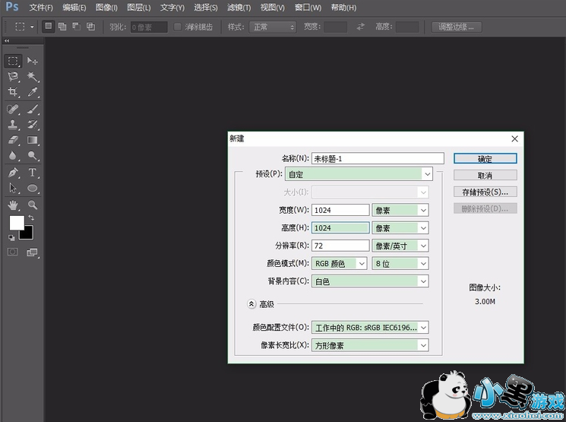This screenshot has width=566, height=422.
Task: Open the 预设 (Preset) dropdown
Action: pyautogui.click(x=372, y=174)
